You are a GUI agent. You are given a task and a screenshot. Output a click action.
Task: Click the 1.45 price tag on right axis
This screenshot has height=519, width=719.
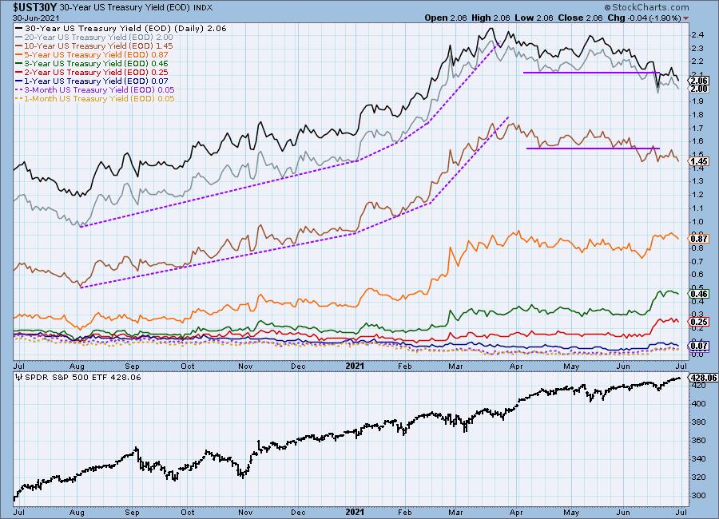(699, 161)
